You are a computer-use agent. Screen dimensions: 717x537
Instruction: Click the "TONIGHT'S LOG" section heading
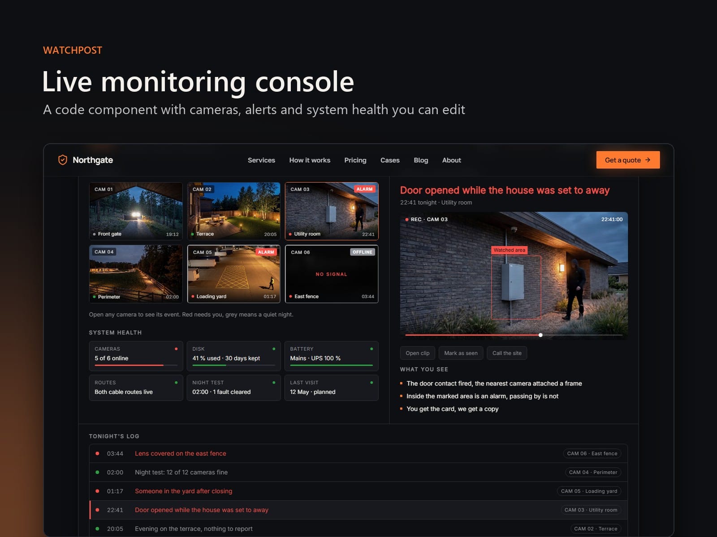(114, 436)
